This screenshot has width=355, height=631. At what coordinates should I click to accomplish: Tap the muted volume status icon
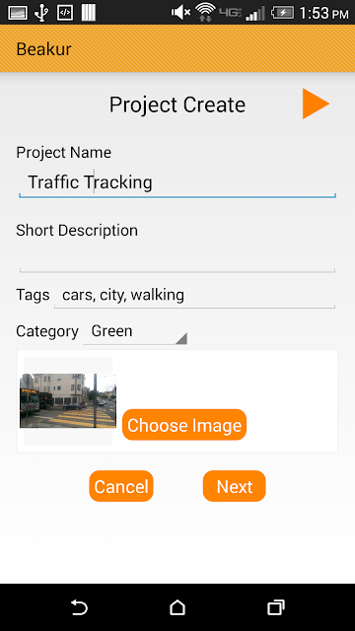click(x=180, y=13)
